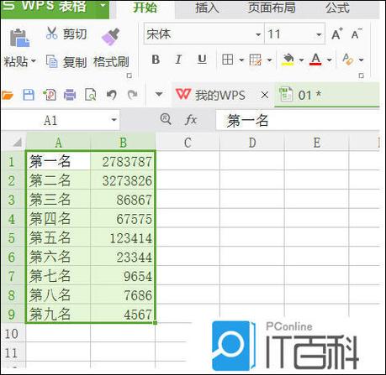Open the fill color dropdown arrow
This screenshot has height=375, width=386.
pos(301,60)
